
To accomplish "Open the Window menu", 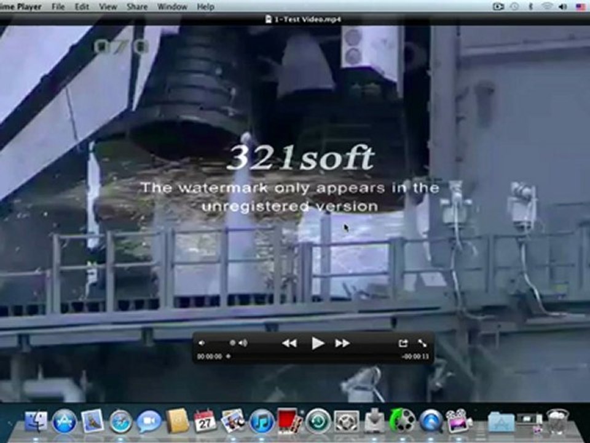I will click(172, 6).
